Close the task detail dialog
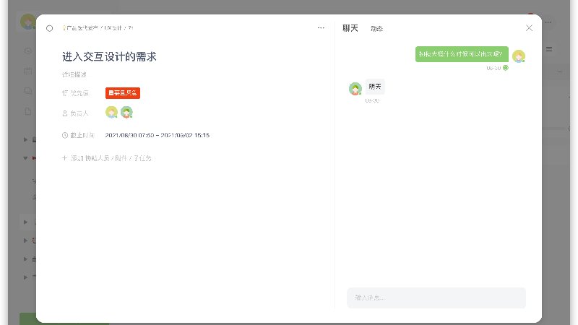578x325 pixels. 529,28
